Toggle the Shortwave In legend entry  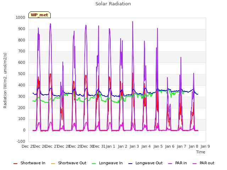(x=29, y=163)
